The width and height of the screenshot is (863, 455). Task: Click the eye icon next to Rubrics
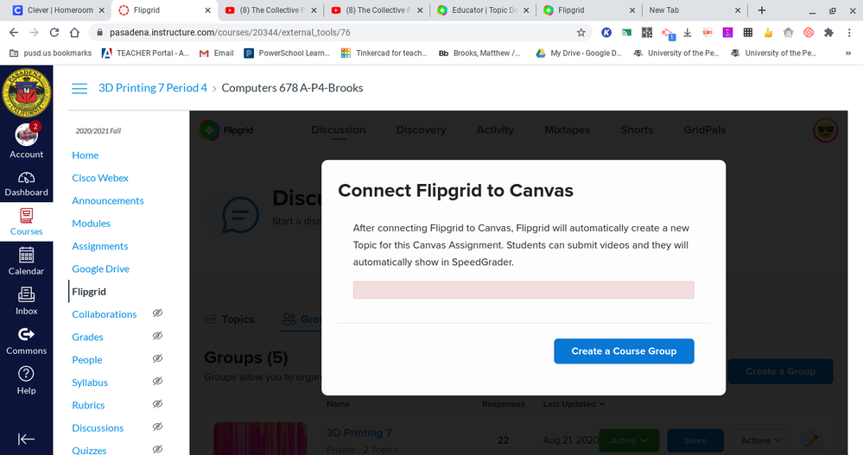(x=157, y=405)
